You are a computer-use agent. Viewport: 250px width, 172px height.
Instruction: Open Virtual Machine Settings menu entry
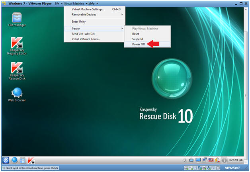click(x=95, y=9)
